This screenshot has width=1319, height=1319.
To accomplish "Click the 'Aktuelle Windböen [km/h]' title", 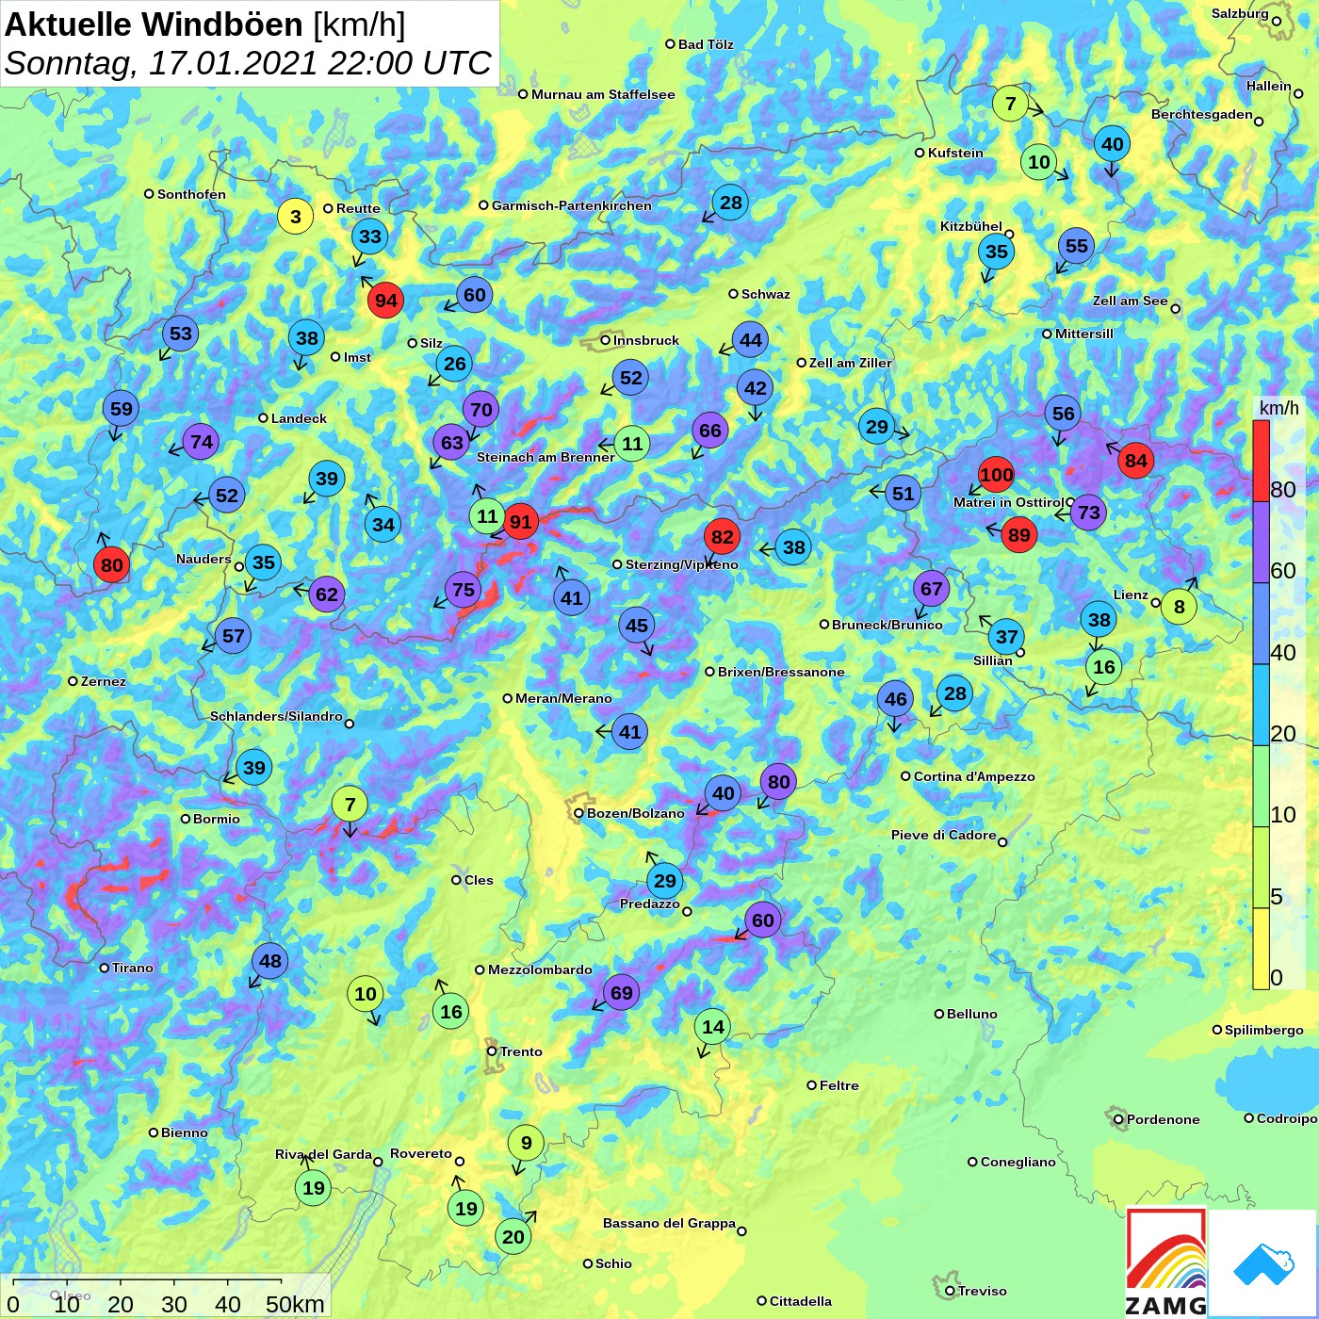I will click(x=204, y=24).
